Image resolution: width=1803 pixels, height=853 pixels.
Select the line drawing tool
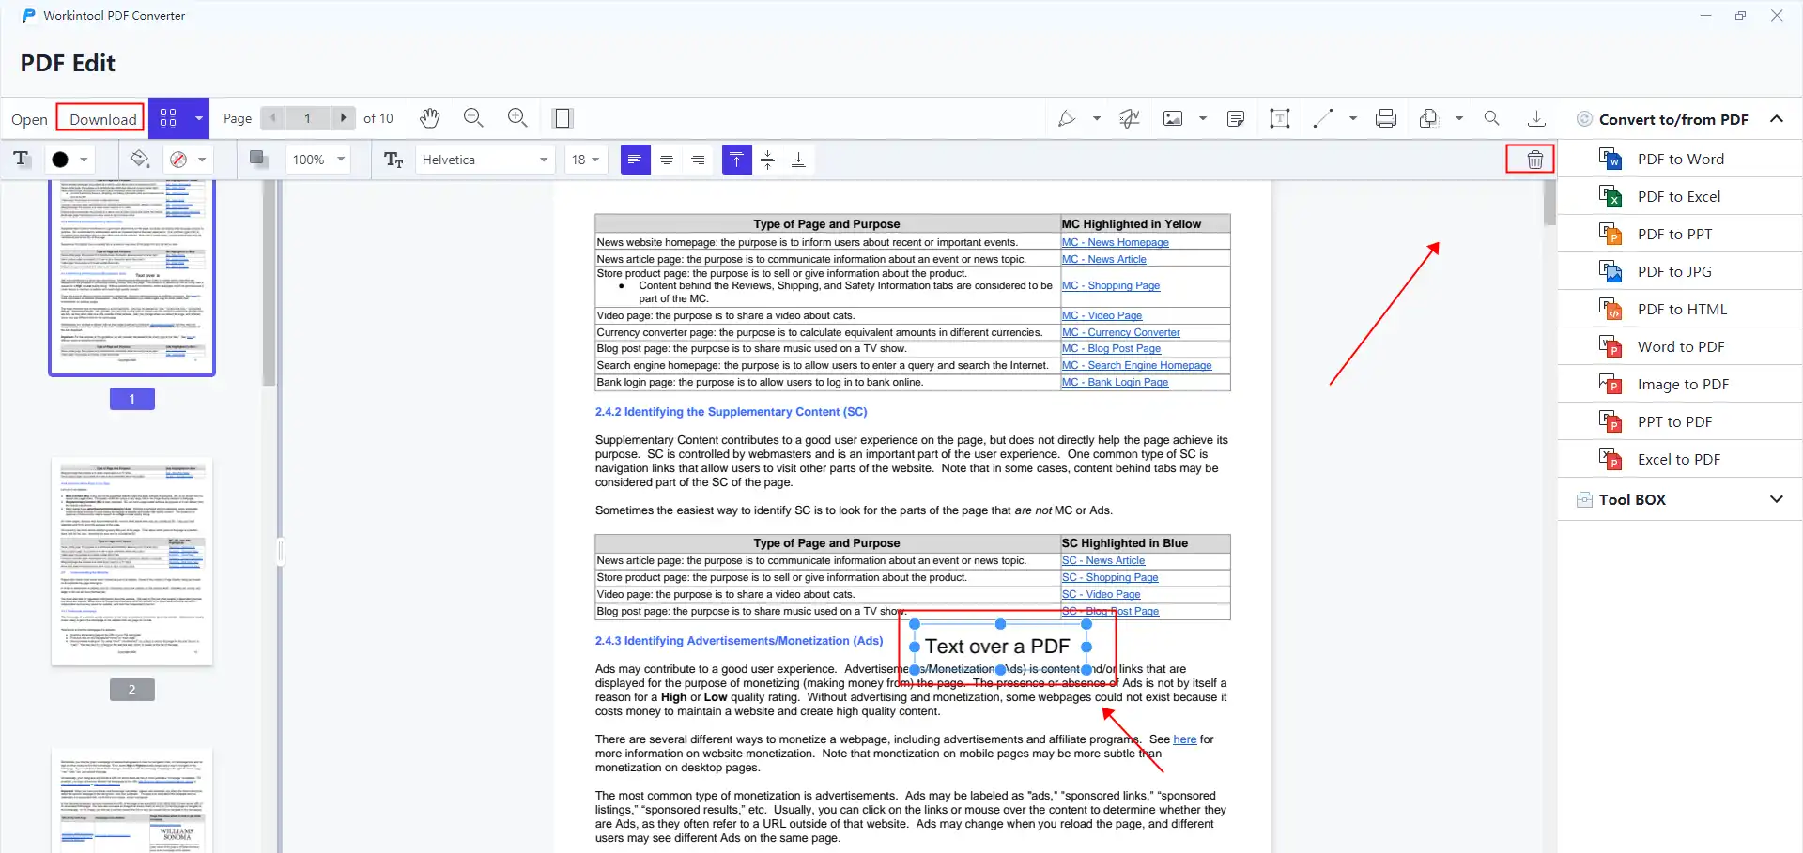click(x=1324, y=117)
